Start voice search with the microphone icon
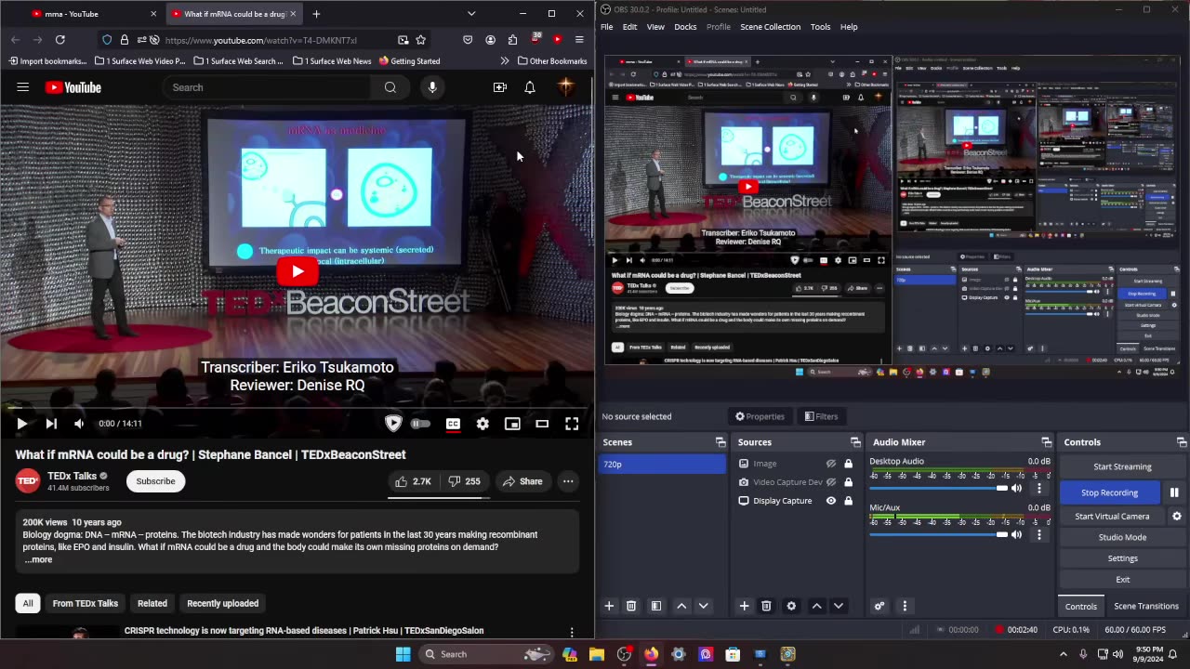This screenshot has height=669, width=1190. coord(432,87)
